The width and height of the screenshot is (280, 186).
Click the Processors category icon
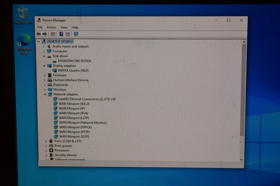coord(51,151)
